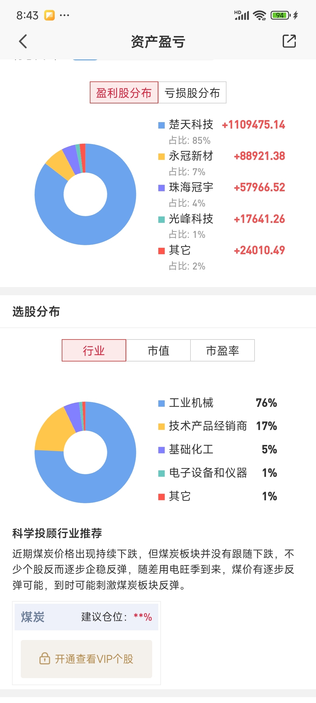This screenshot has height=703, width=316.
Task: Select the 行业 distribution tab
Action: (x=94, y=350)
